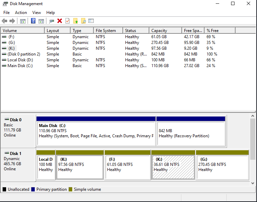The height and width of the screenshot is (202, 257).
Task: Click the scroll down arrow in disk pane
Action: [253, 183]
